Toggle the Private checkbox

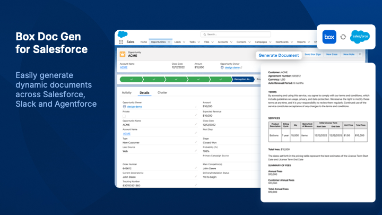click(x=124, y=115)
